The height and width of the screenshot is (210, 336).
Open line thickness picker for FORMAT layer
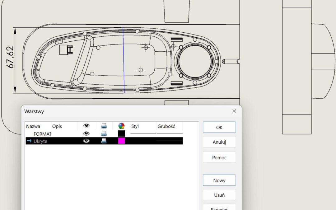(x=170, y=133)
